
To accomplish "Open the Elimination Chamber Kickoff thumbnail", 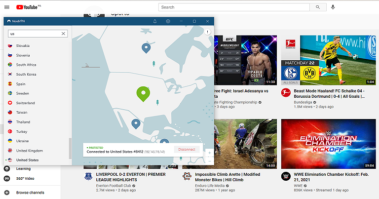I will [329, 144].
